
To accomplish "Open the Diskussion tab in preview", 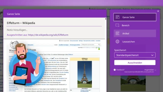I will 30,45.
